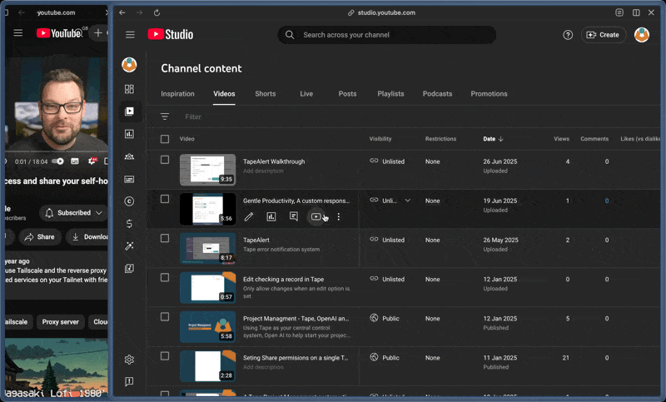Switch to the Inspiration tab
The image size is (666, 402).
177,94
